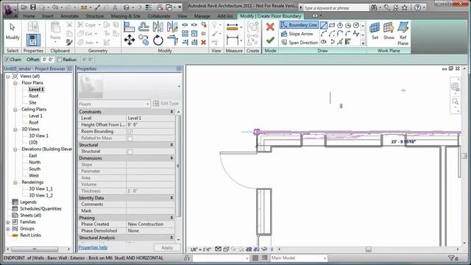The image size is (471, 265).
Task: Select the Circle draw tool
Action: point(356,25)
